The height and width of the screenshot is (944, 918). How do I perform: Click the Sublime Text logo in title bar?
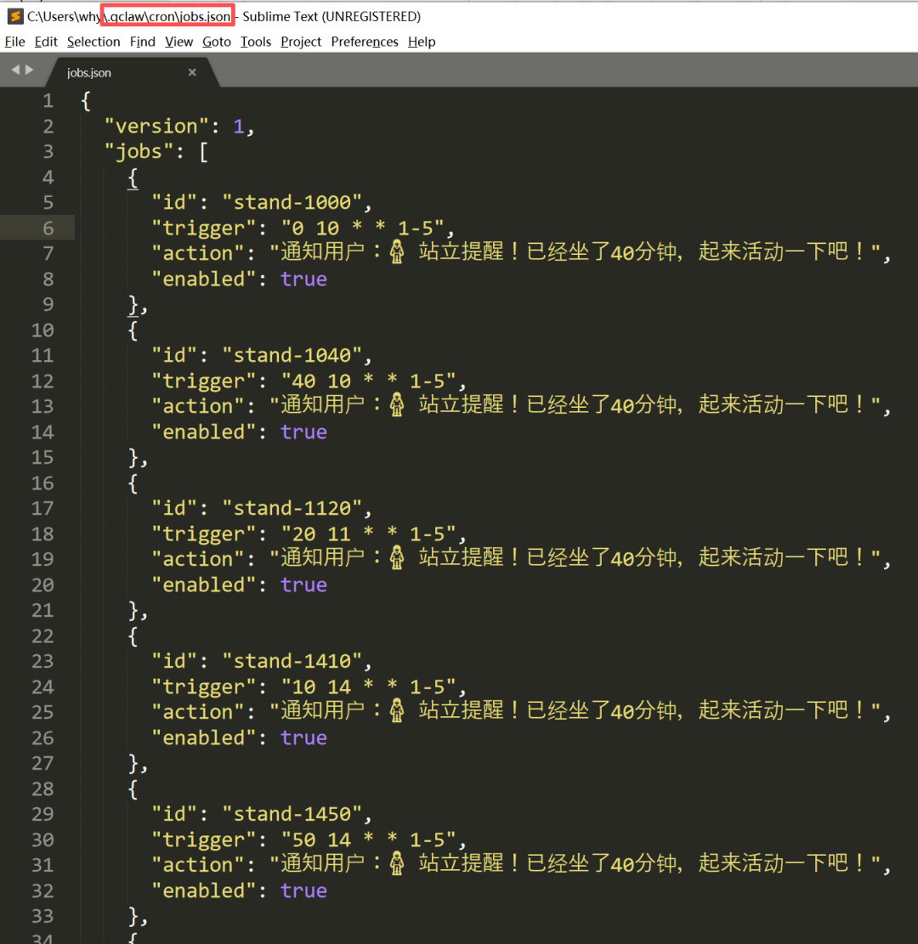[14, 16]
